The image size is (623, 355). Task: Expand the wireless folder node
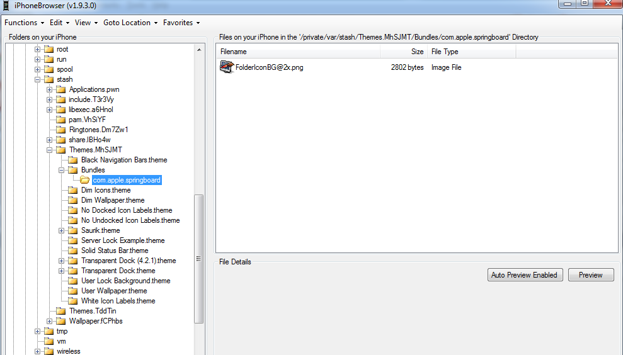point(37,351)
